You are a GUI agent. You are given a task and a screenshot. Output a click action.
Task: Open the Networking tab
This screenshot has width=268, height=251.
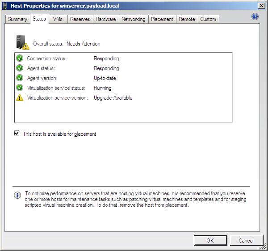tap(134, 19)
